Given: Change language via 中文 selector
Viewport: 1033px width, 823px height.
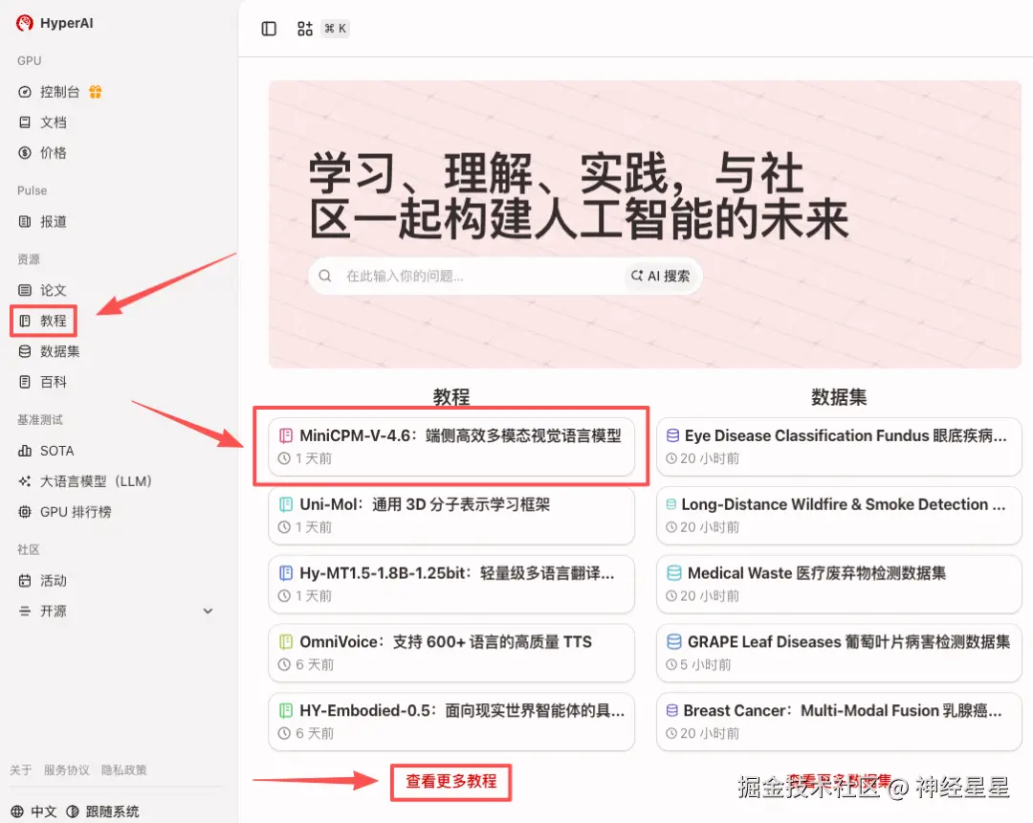Looking at the screenshot, I should [34, 812].
